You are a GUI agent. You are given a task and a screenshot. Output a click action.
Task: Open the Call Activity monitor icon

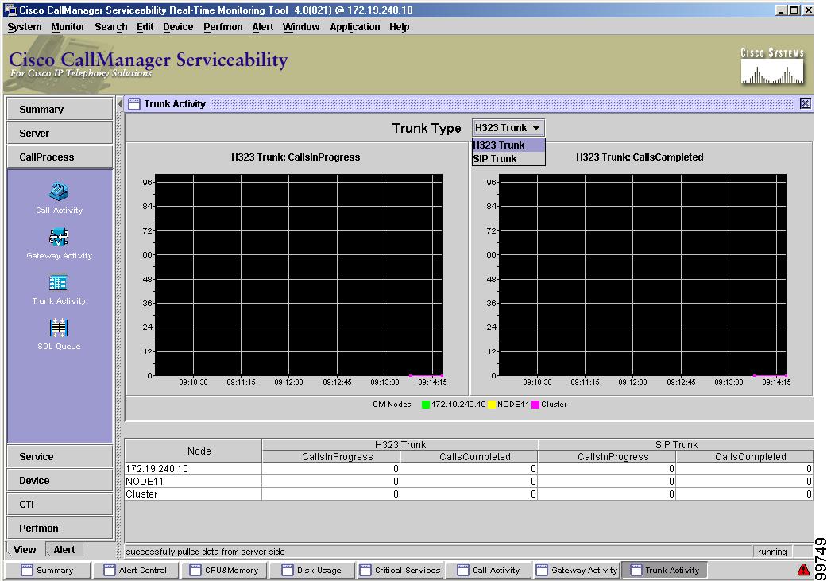point(59,192)
